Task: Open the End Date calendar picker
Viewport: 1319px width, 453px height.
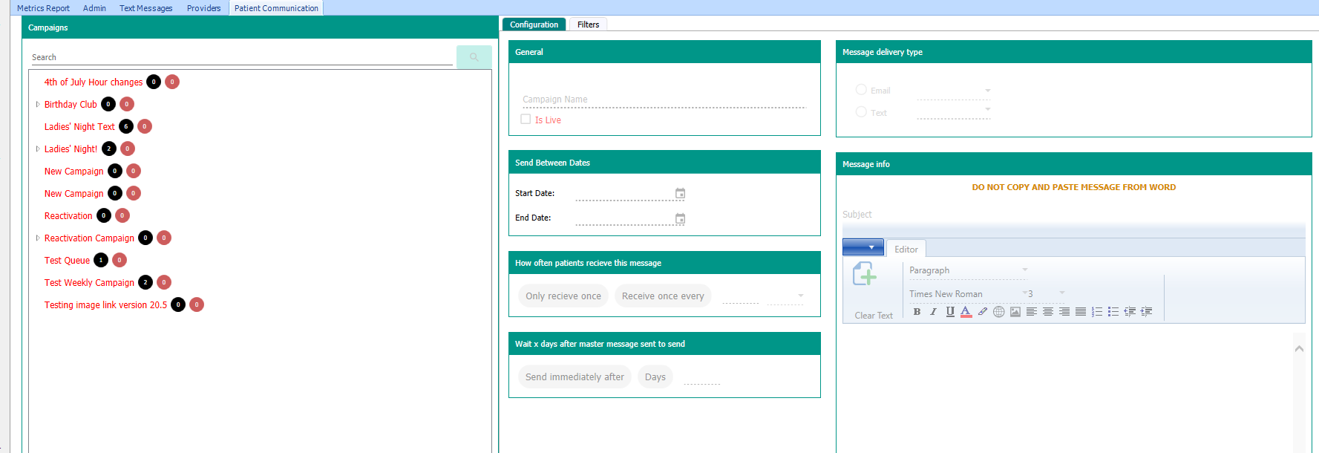Action: tap(680, 218)
